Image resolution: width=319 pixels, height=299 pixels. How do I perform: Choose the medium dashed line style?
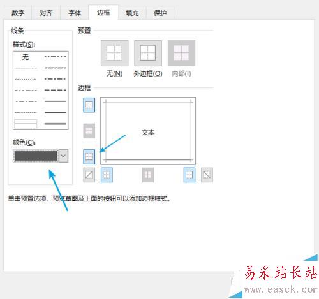56,90
